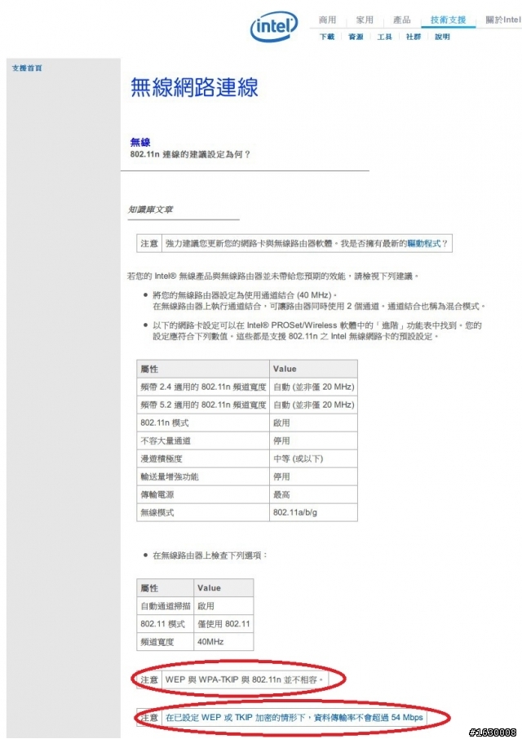Viewport: 522px width, 739px height.
Task: Click the 802.11n 連線的建議設定為何 question text
Action: [x=190, y=154]
